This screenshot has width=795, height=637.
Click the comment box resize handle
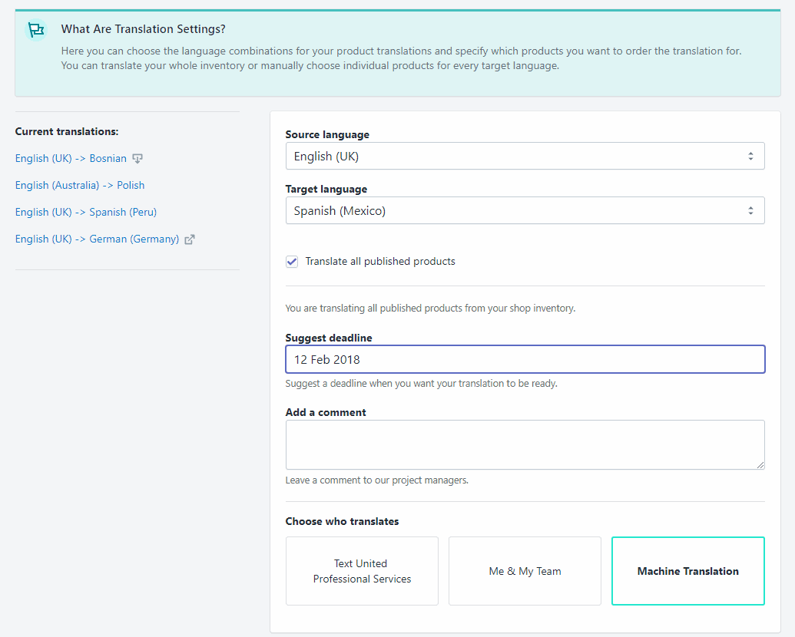tap(760, 464)
